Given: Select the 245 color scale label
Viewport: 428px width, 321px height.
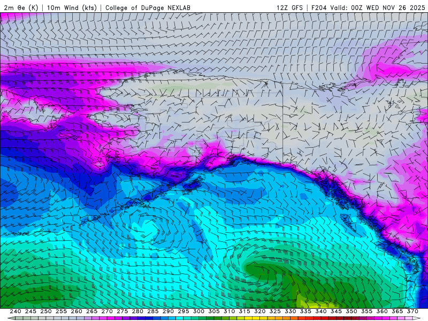Looking at the screenshot, I should click(30, 311).
